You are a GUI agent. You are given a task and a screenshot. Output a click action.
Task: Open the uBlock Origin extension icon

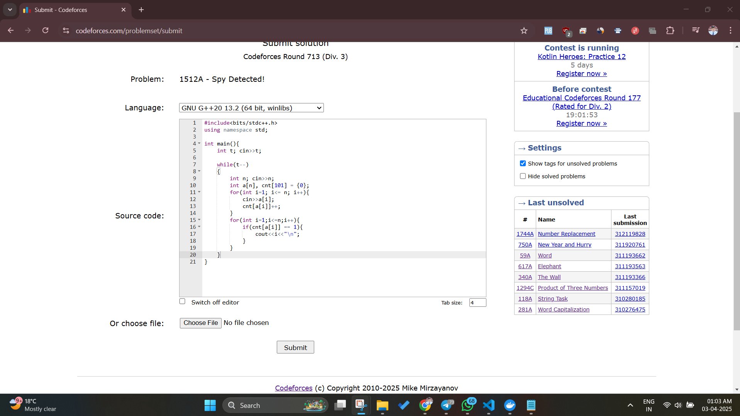[x=566, y=31]
